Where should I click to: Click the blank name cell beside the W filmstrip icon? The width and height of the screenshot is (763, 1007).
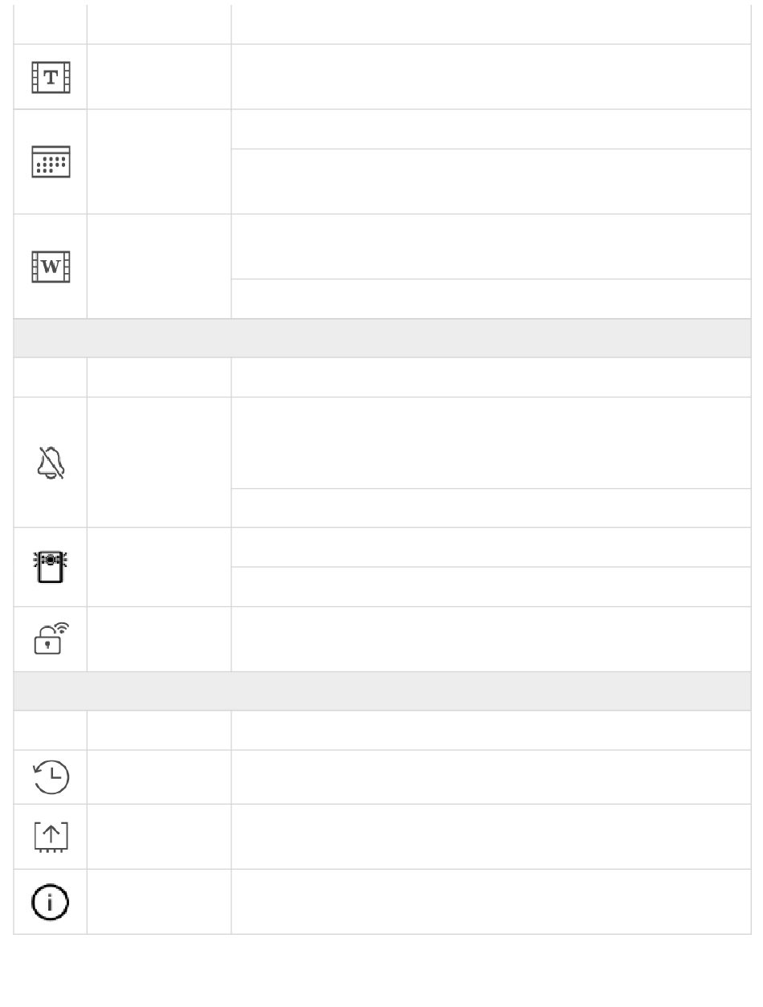pyautogui.click(x=159, y=267)
